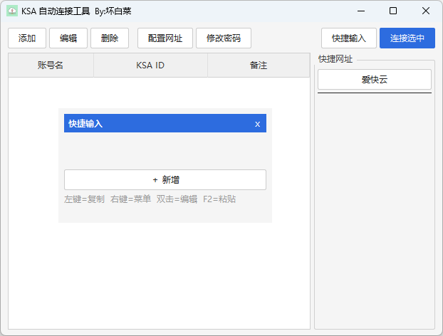443x336 pixels.
Task: Click the 左键=复制 hint text
Action: coord(84,199)
